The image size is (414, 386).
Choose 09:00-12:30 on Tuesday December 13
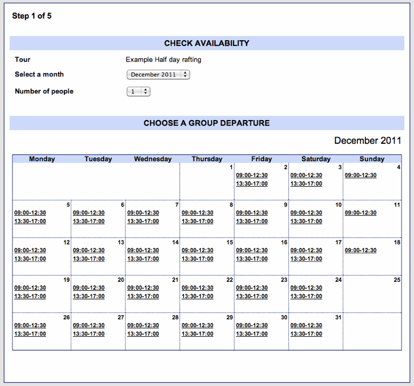tap(88, 251)
